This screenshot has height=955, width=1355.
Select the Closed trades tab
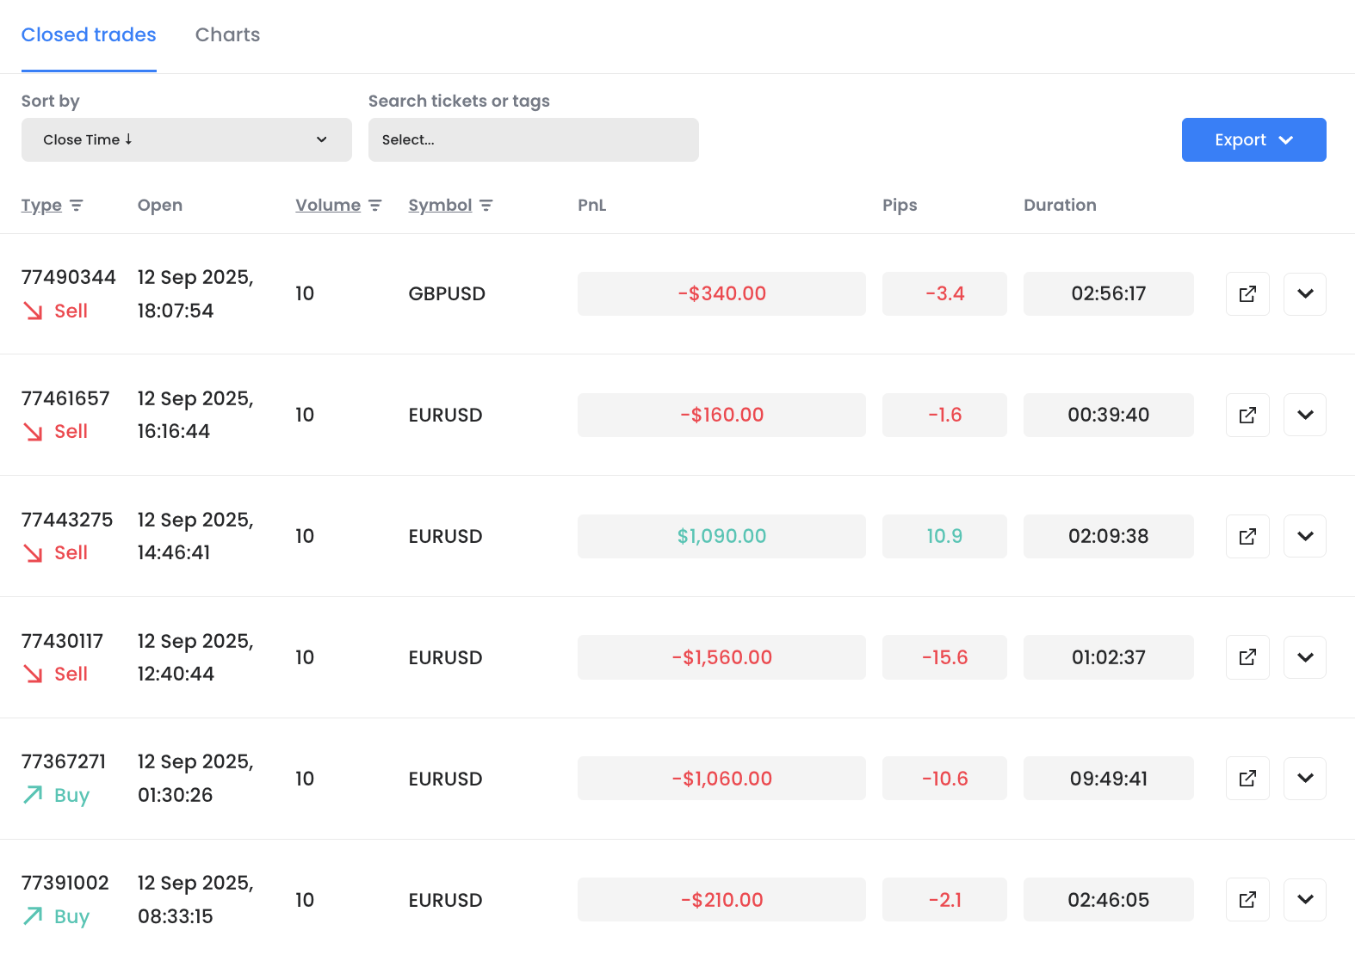click(x=89, y=35)
